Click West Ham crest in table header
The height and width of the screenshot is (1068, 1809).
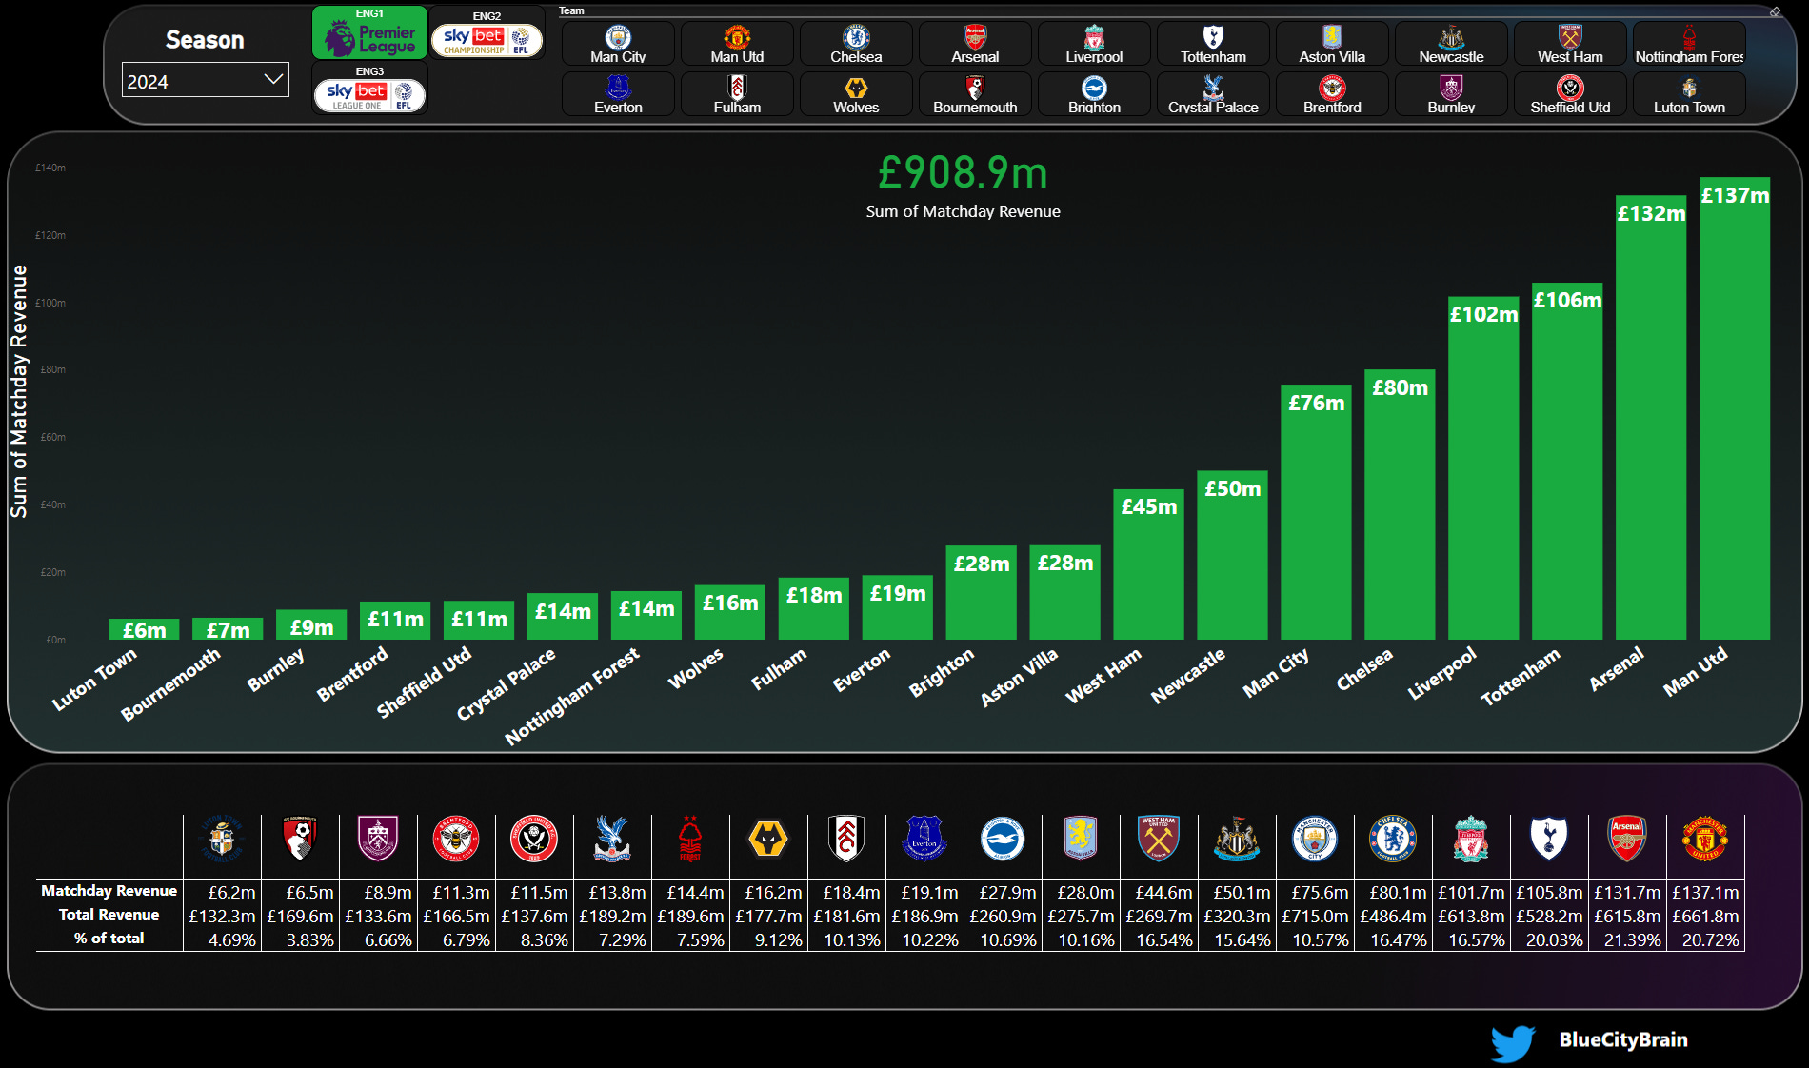point(1159,840)
